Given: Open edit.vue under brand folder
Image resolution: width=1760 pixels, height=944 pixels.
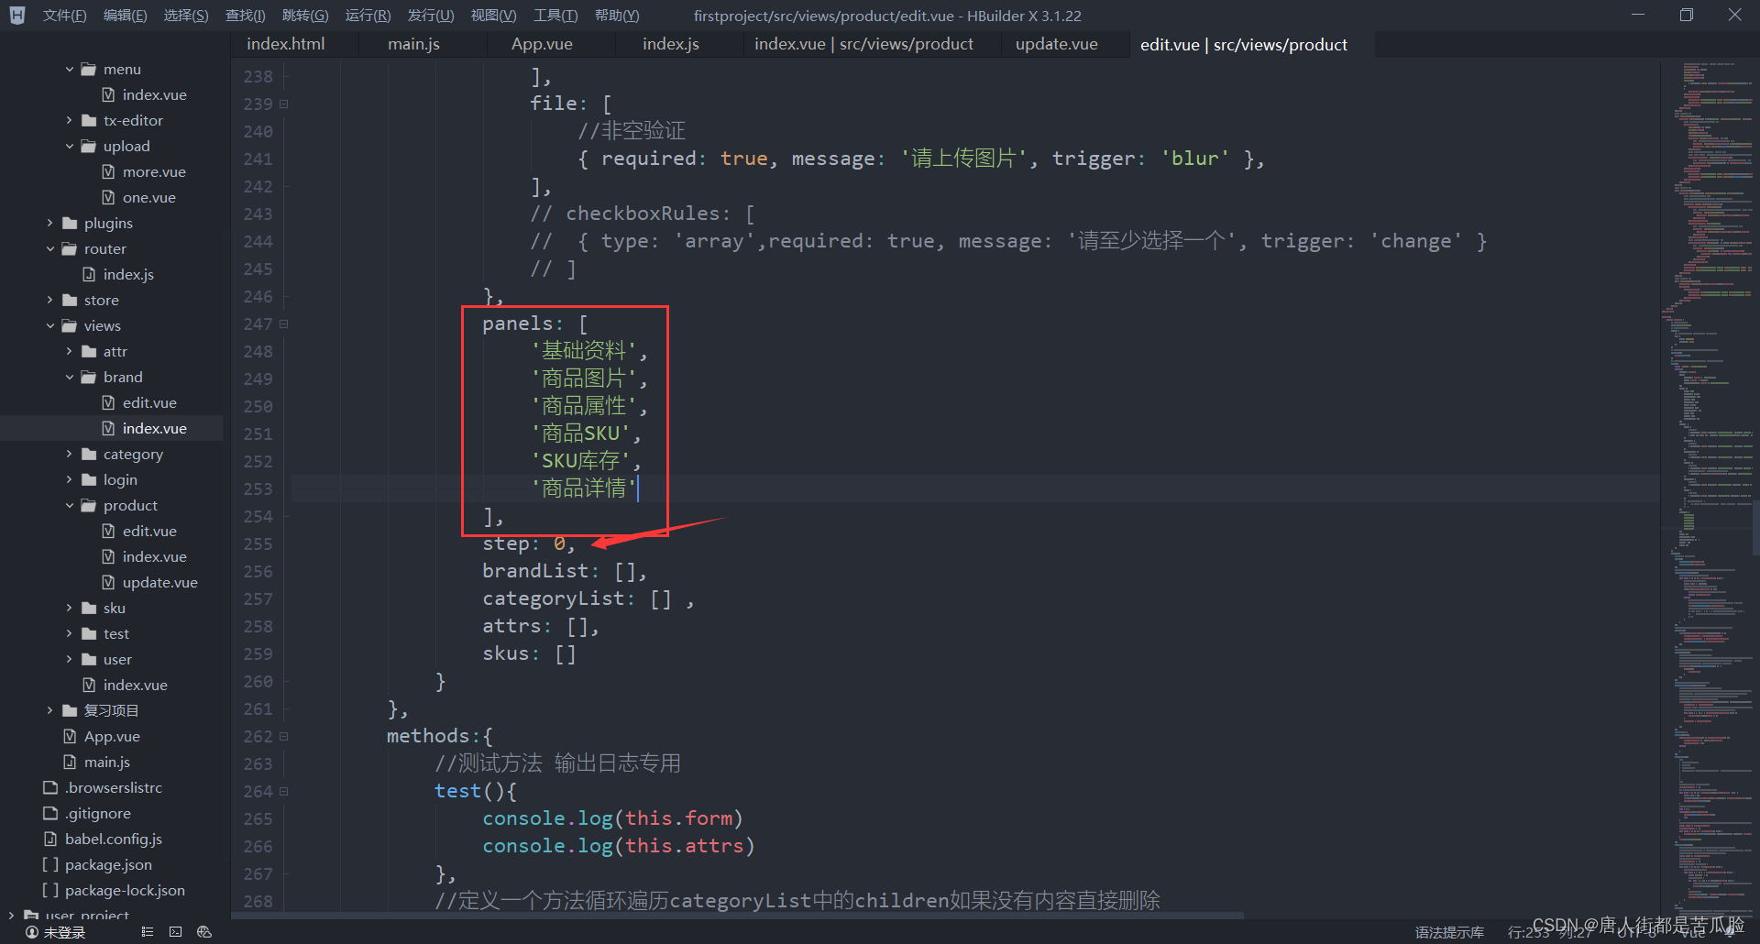Looking at the screenshot, I should pos(149,402).
